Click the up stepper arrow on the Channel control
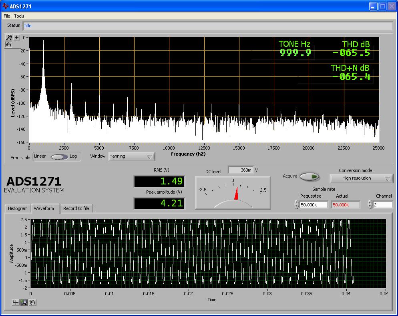 click(x=370, y=203)
